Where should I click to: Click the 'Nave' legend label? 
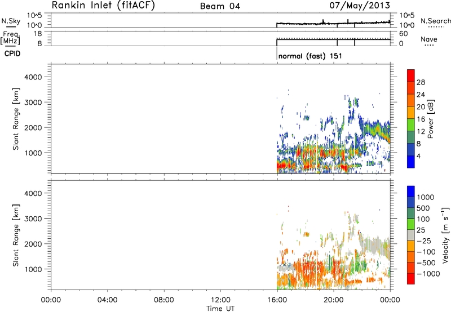pyautogui.click(x=429, y=39)
